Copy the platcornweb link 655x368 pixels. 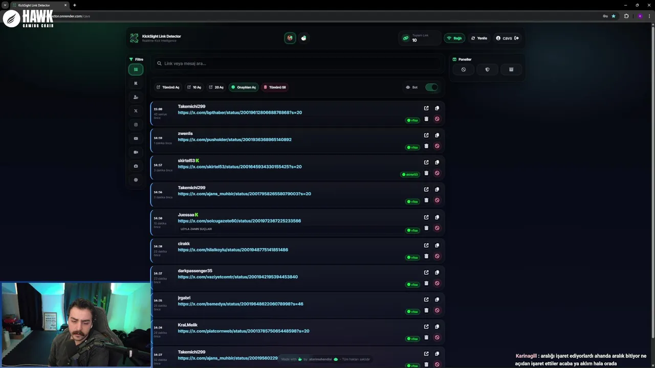click(x=437, y=327)
